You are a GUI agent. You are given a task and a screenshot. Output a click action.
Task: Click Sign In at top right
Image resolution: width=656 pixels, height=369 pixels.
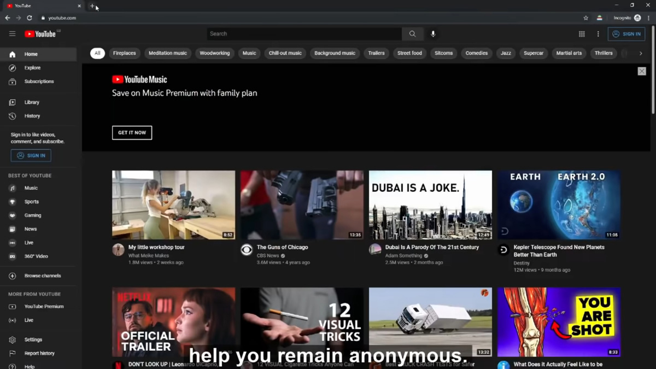point(626,34)
